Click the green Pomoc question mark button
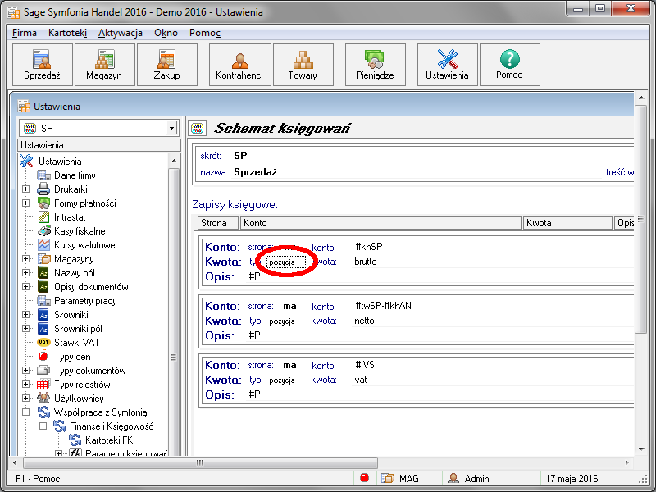The height and width of the screenshot is (492, 656). (x=509, y=65)
